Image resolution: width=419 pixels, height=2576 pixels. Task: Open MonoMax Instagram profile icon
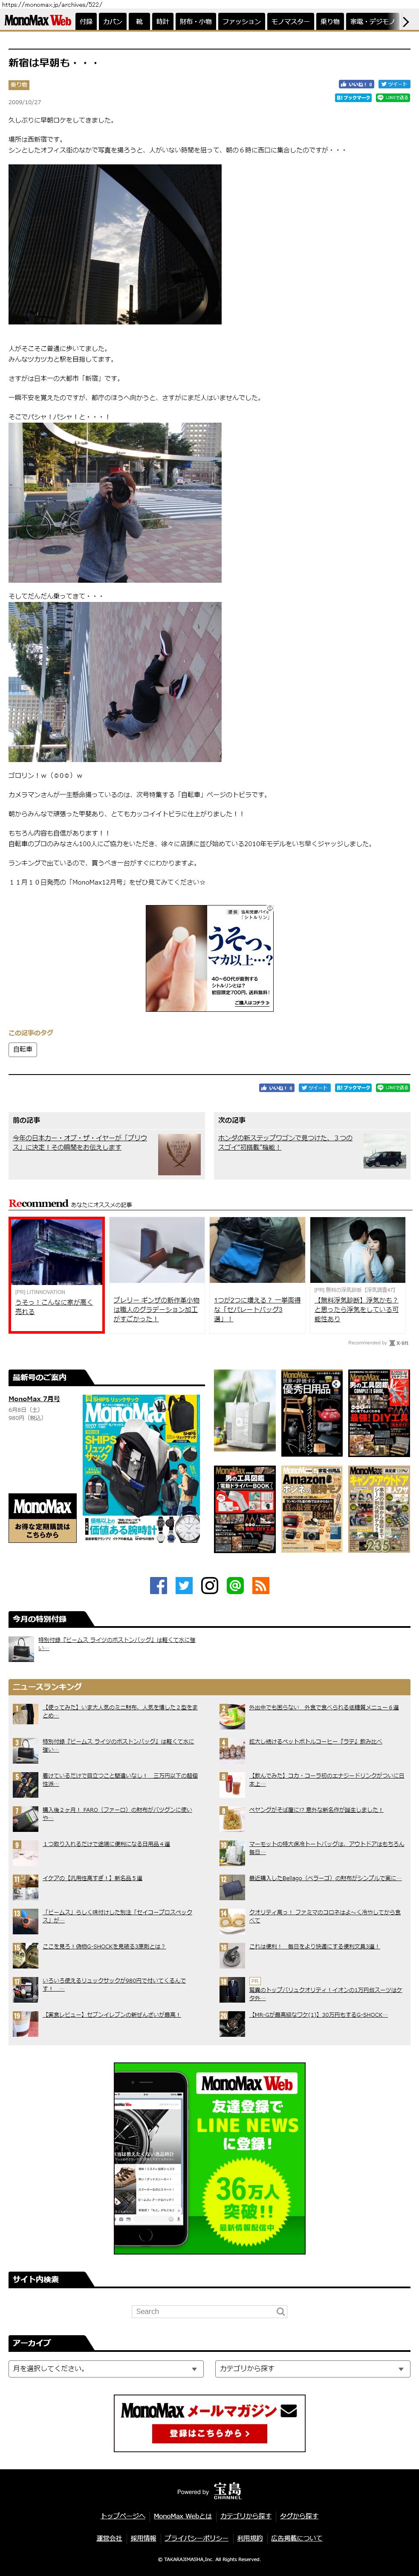pos(210,1585)
